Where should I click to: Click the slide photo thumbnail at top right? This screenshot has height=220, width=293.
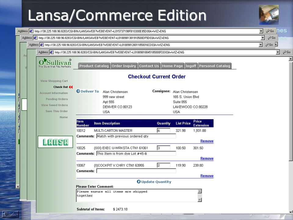269,15
